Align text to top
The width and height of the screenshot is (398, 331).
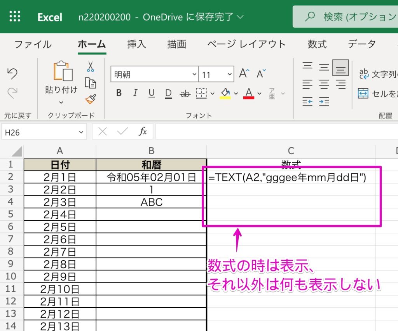[x=307, y=66]
